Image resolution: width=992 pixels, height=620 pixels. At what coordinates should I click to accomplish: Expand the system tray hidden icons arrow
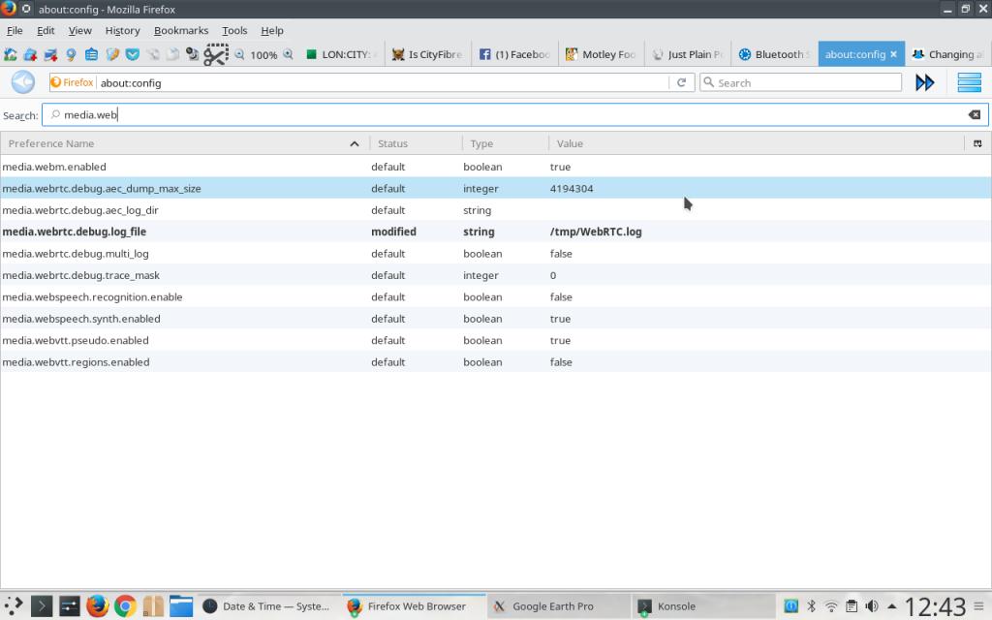tap(892, 606)
